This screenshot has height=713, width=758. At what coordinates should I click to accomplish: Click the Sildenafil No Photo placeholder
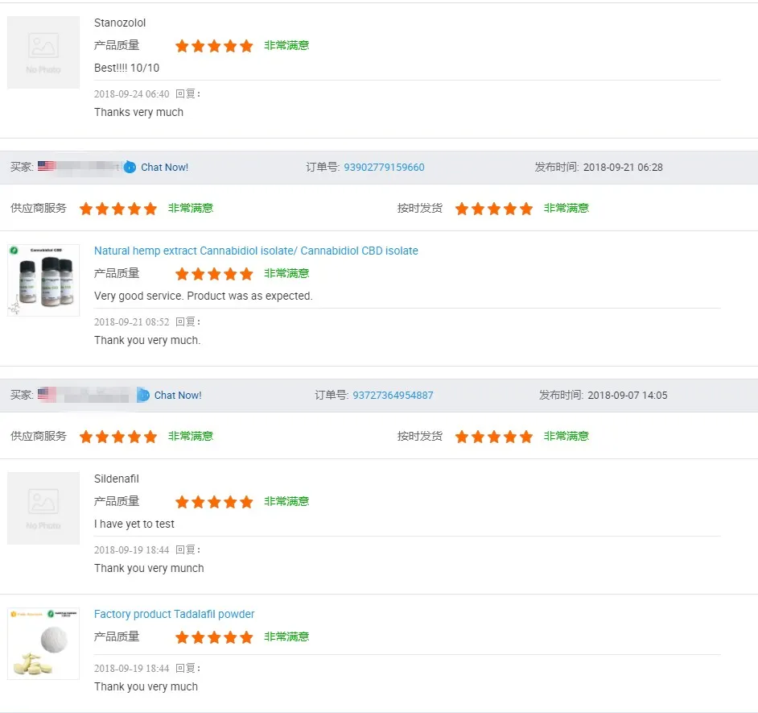pos(43,508)
